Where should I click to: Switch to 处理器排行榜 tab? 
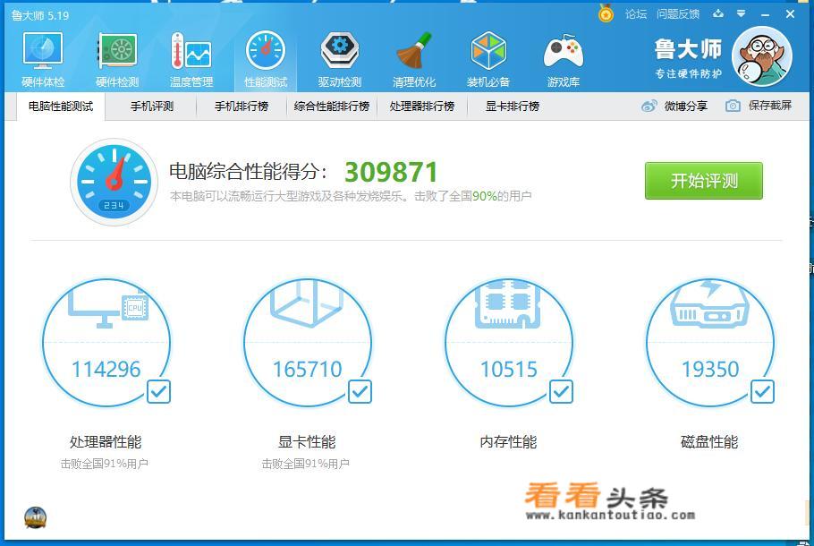422,107
